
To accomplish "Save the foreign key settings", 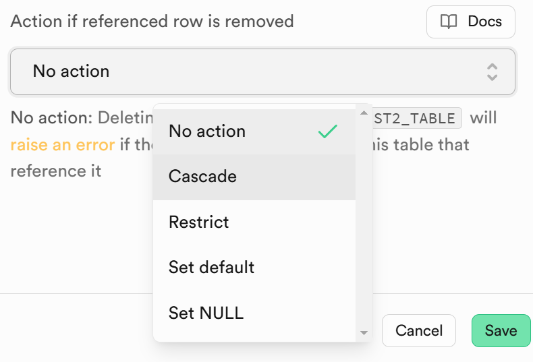I will 501,331.
